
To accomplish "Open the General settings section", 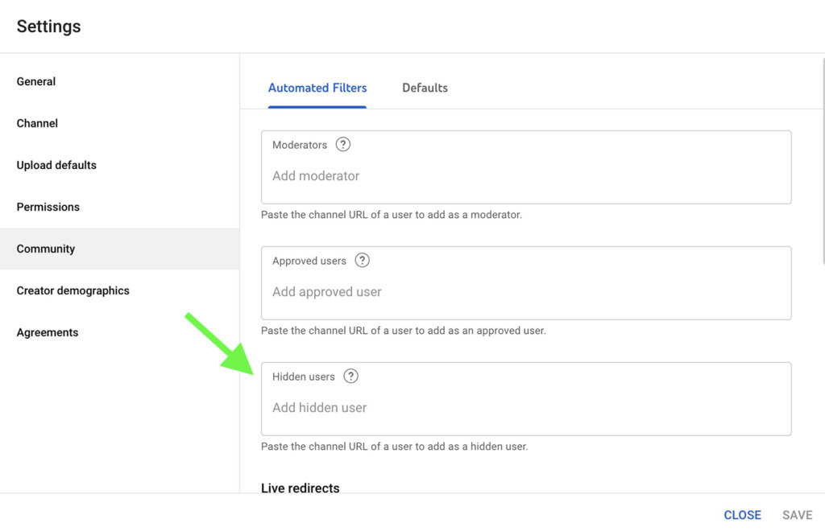I will [35, 81].
